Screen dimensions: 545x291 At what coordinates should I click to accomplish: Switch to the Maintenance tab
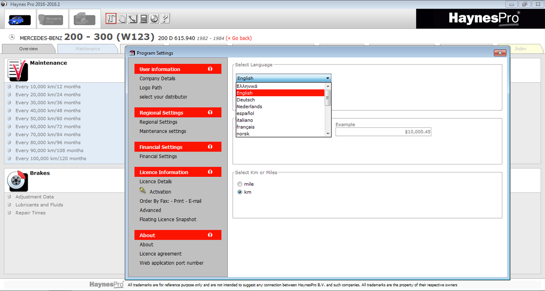(x=88, y=49)
